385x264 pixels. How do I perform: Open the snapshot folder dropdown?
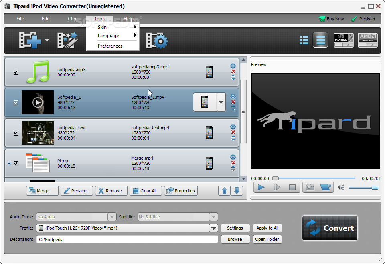click(326, 187)
